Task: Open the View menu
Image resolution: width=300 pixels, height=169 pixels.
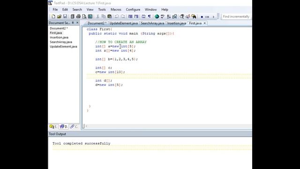Action: pyautogui.click(x=90, y=9)
